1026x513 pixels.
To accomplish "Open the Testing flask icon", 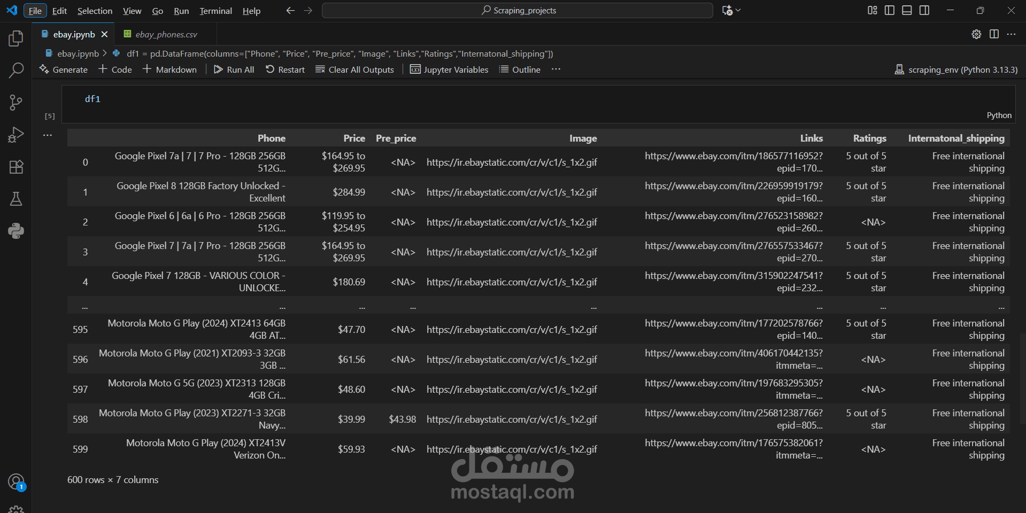I will point(16,199).
